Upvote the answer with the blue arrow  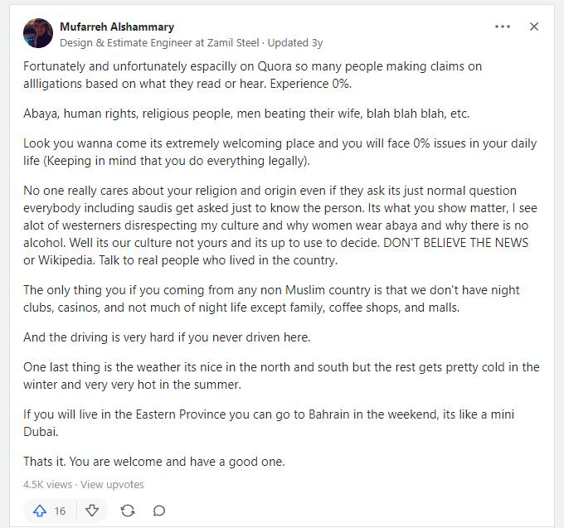(40, 511)
